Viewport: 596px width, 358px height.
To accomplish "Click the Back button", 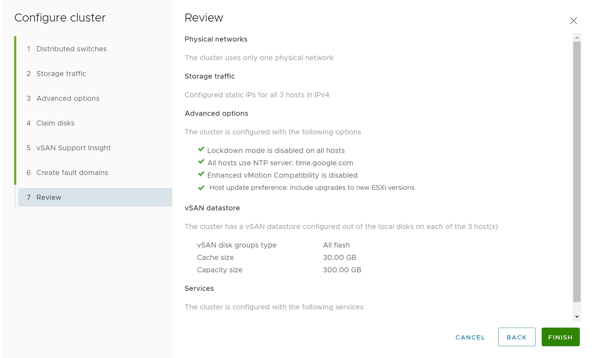I will pyautogui.click(x=517, y=337).
